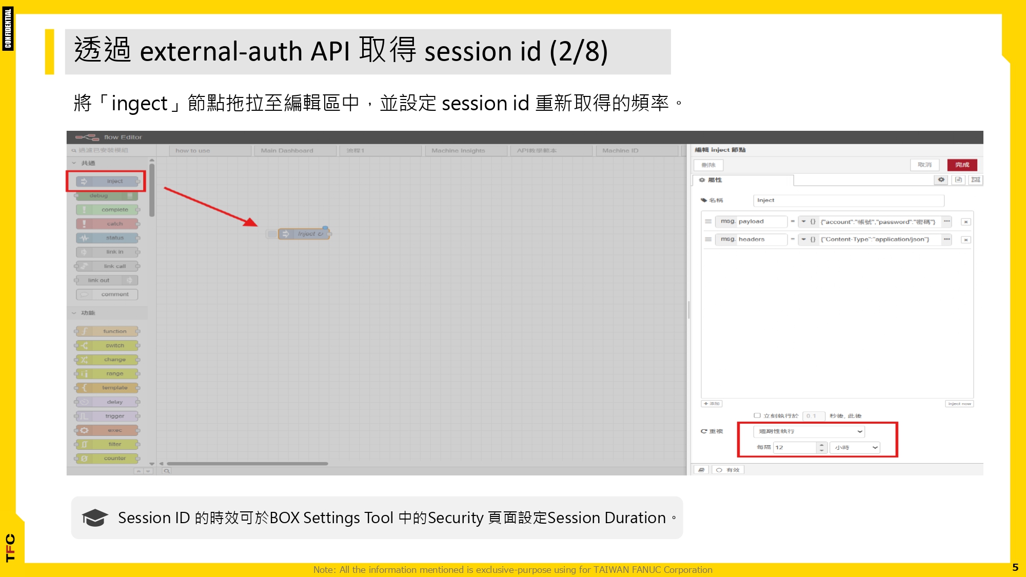1026x577 pixels.
Task: Open node settings gear icon in editor
Action: pyautogui.click(x=941, y=180)
